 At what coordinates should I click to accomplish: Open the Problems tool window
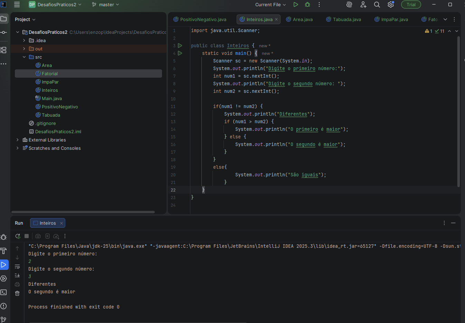[3, 306]
